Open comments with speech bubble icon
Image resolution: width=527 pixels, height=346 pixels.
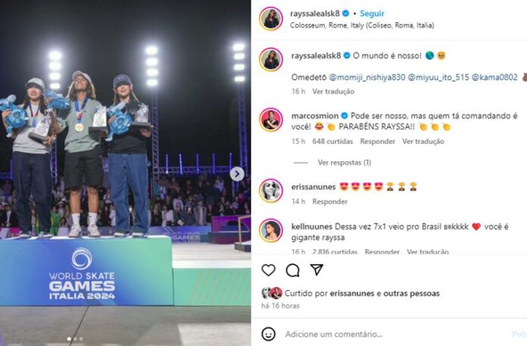click(x=293, y=270)
